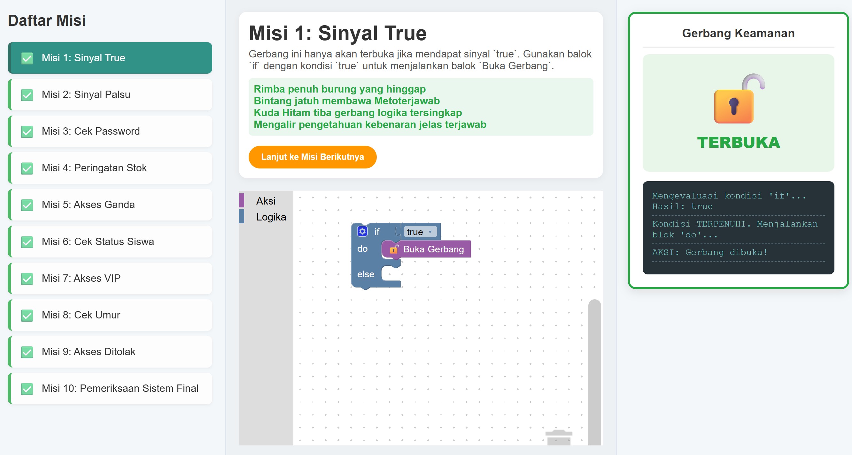The height and width of the screenshot is (455, 852).
Task: Click the blue Logika category color marker
Action: coord(242,217)
